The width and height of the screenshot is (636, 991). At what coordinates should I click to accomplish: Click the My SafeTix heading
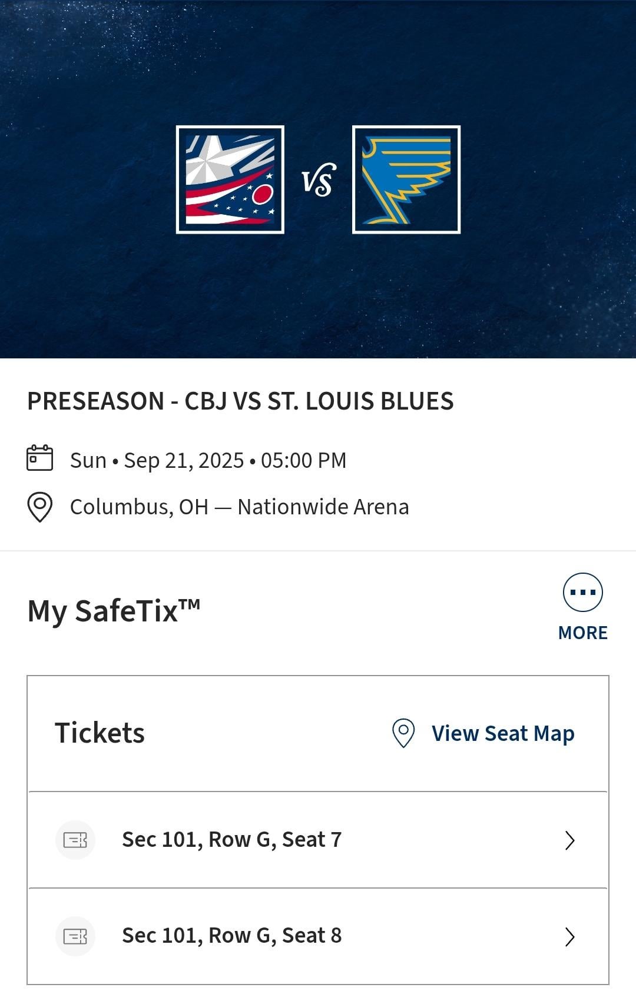tap(114, 611)
